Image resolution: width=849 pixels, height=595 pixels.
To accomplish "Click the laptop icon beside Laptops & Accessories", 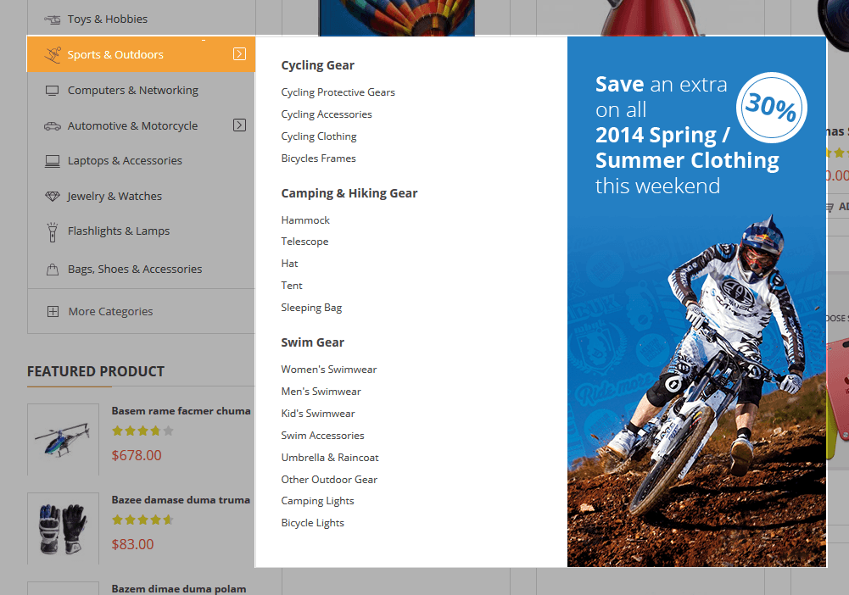I will 53,161.
